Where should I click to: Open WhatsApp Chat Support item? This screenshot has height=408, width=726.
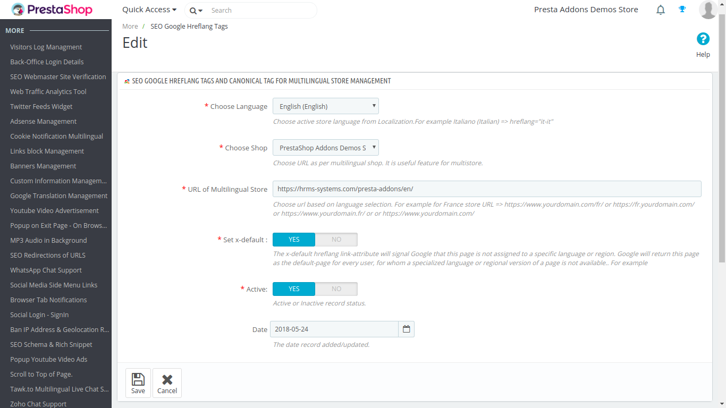(46, 270)
